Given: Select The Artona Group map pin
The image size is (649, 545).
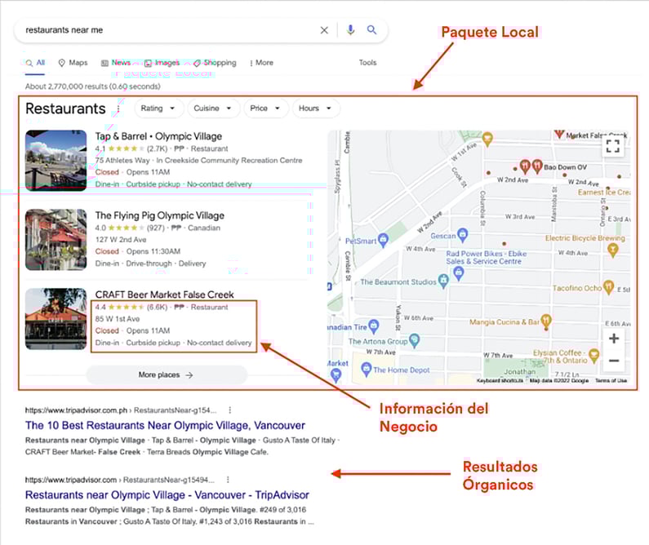Looking at the screenshot, I should tap(415, 341).
